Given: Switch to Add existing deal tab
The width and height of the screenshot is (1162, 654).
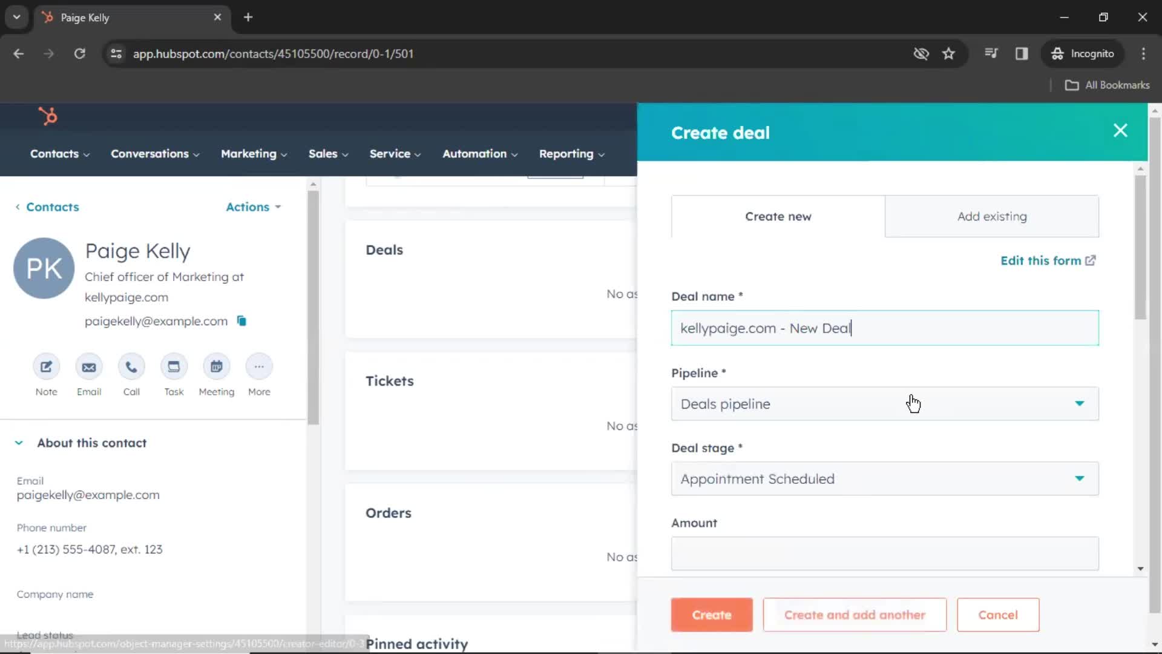Looking at the screenshot, I should pyautogui.click(x=992, y=216).
